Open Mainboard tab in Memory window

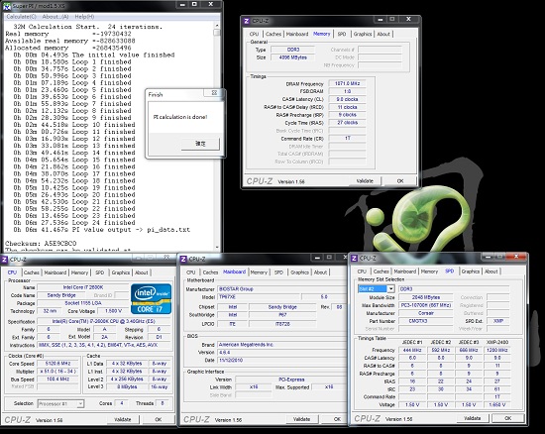coord(297,34)
